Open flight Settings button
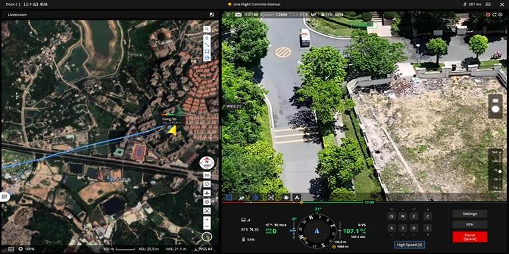509x254 pixels. (470, 214)
